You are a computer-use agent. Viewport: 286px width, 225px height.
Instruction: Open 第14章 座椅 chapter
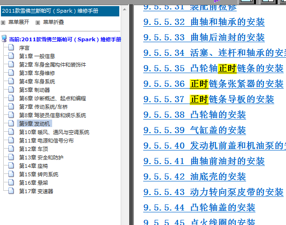(x=33, y=166)
